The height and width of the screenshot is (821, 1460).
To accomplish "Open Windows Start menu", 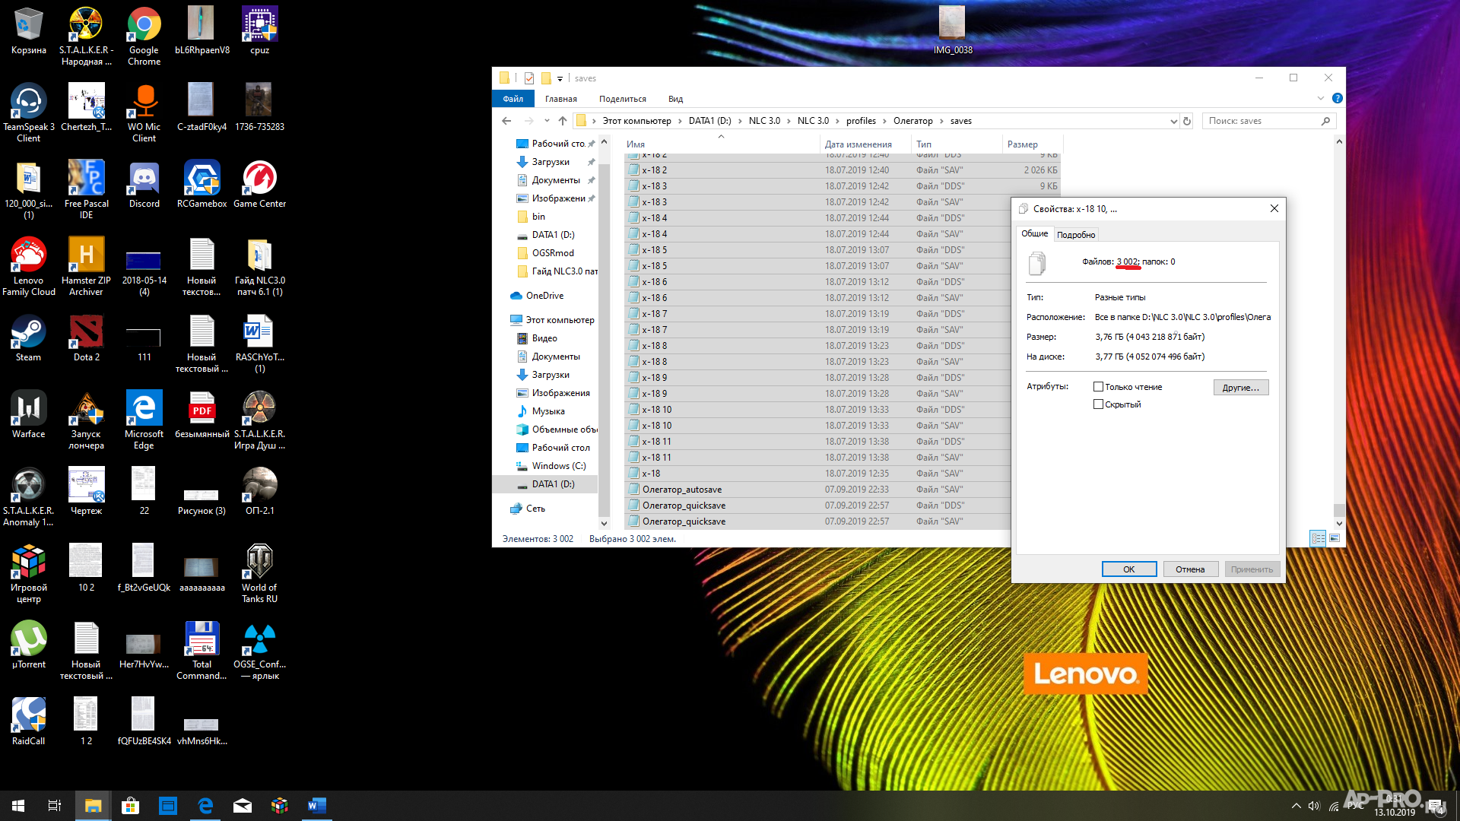I will point(18,806).
